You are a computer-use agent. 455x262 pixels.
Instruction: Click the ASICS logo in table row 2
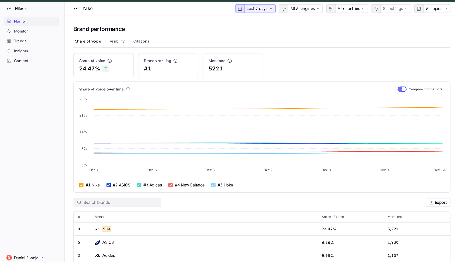pos(97,242)
